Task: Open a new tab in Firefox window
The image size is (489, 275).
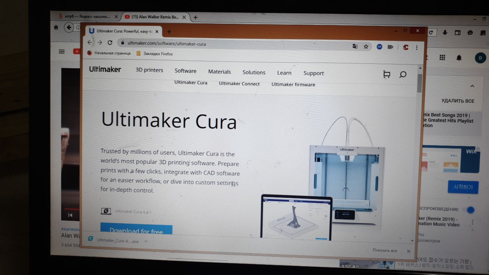Action: (196, 18)
